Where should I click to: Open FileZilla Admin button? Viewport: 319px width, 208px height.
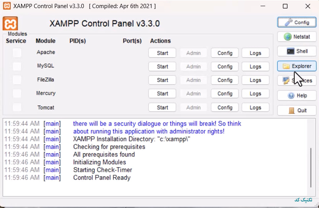(193, 80)
